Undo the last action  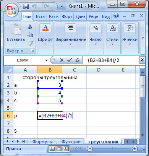[34, 6]
